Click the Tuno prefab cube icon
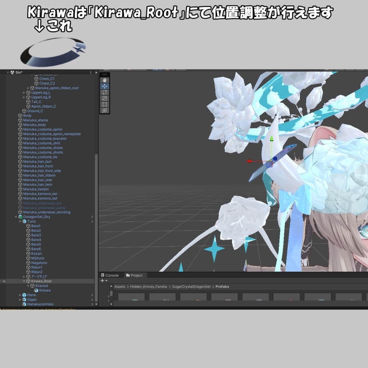The image size is (368, 368). pos(24,221)
